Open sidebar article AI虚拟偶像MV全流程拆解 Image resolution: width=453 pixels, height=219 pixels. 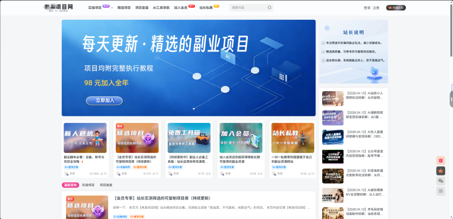pyautogui.click(x=365, y=192)
